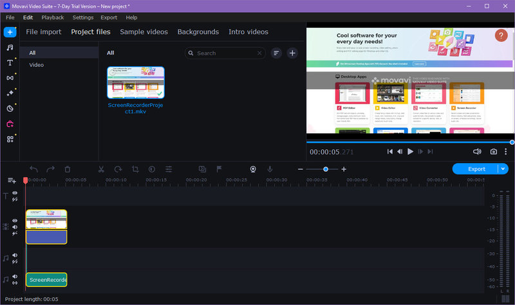Click the timeline zoom slider handle
Screen dimensions: 515x305
click(326, 169)
